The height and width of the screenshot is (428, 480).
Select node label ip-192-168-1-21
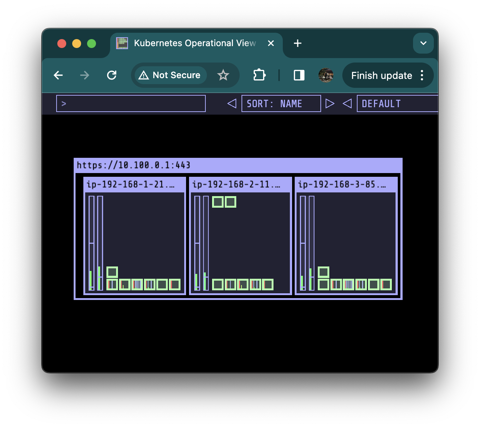click(131, 185)
